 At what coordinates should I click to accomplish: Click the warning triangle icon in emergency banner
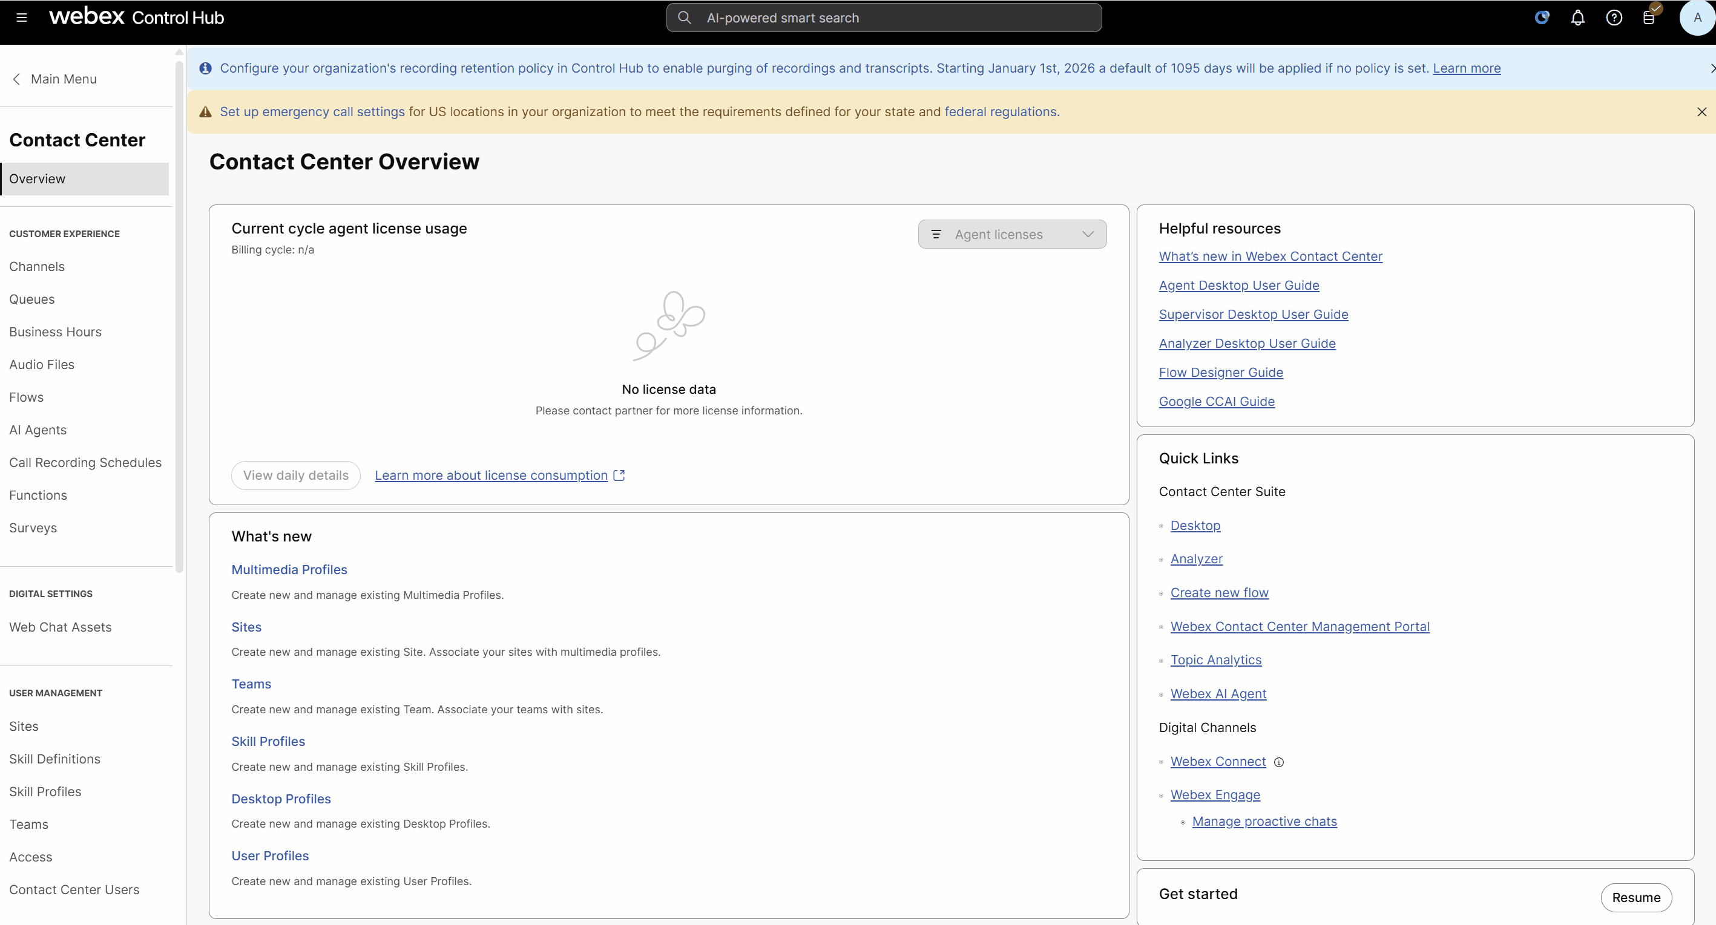pos(206,112)
